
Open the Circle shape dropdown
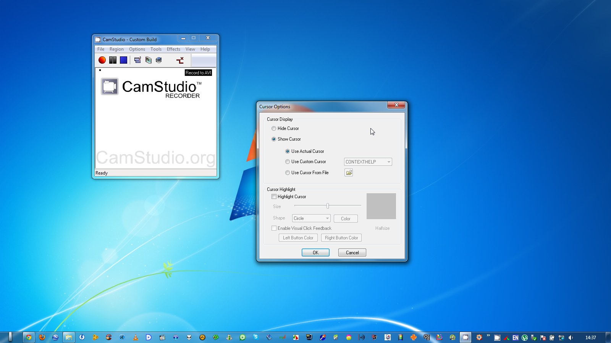point(327,218)
